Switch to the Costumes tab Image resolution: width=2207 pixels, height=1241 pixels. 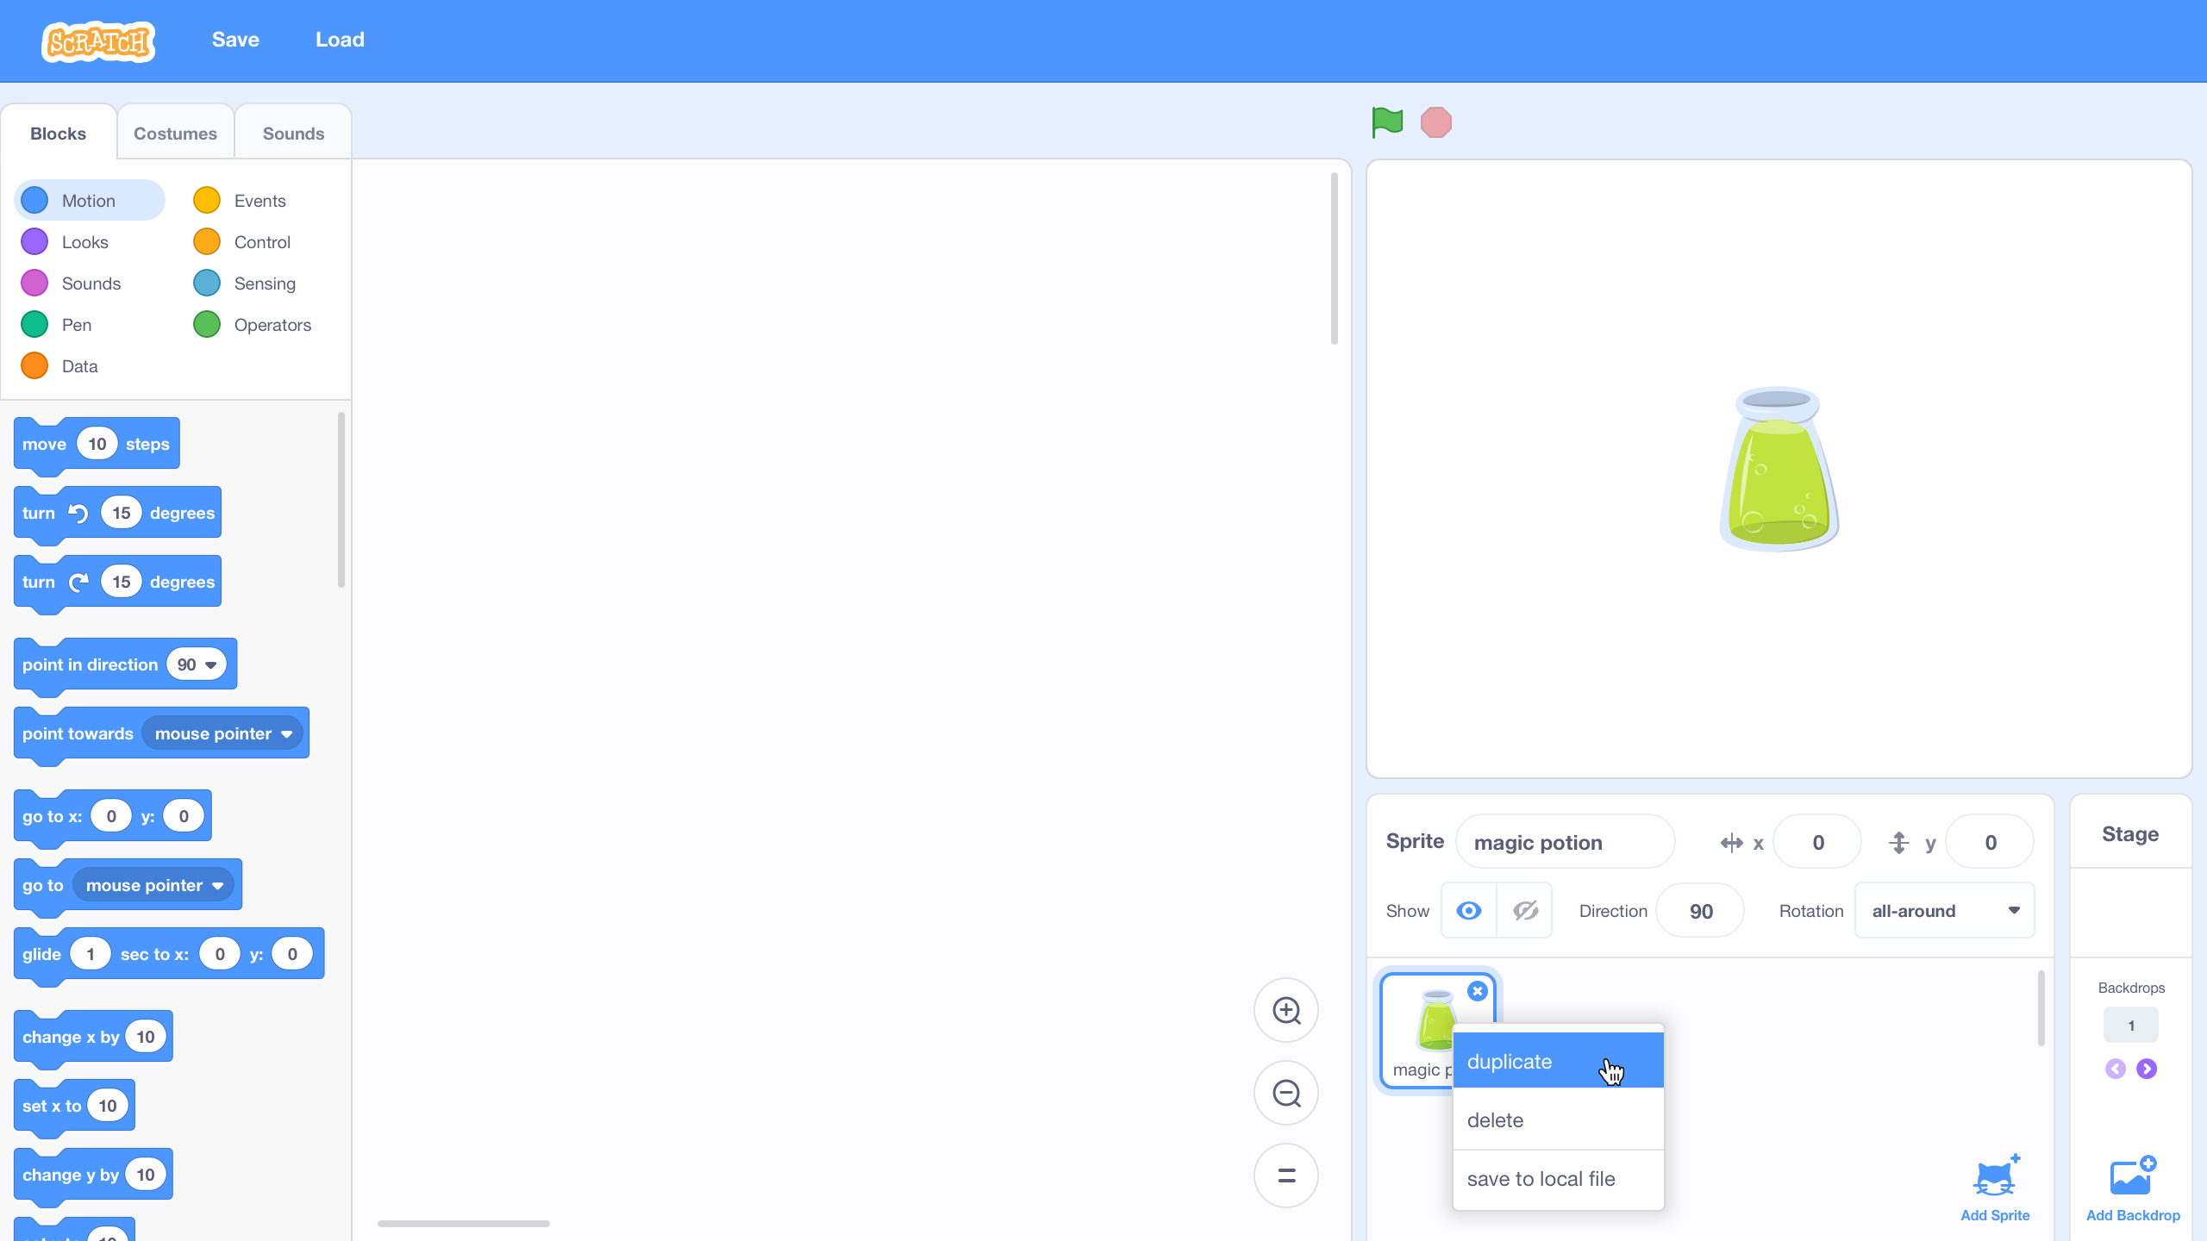tap(175, 133)
